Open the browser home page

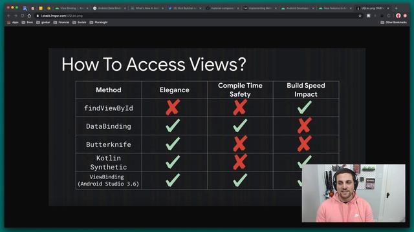pyautogui.click(x=29, y=15)
